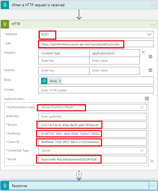This screenshot has width=158, height=191.
Task: Switch Queries to text mode
Action: point(150,70)
